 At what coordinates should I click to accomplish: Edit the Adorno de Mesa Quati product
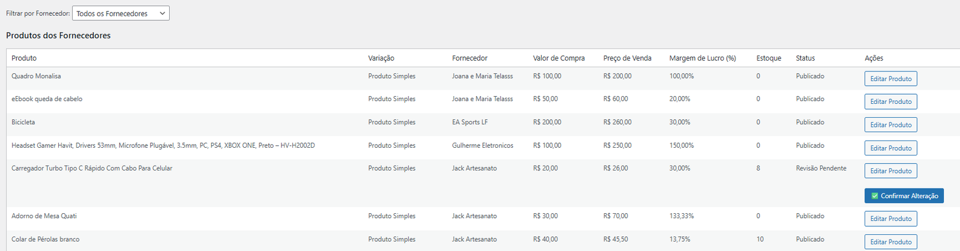tap(891, 219)
